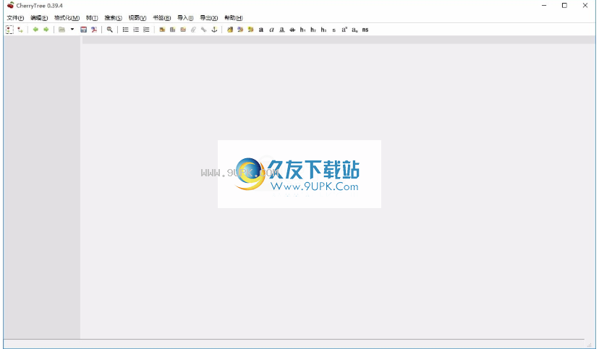Add a new node using the toolbar
This screenshot has height=349, width=599.
tap(9, 30)
